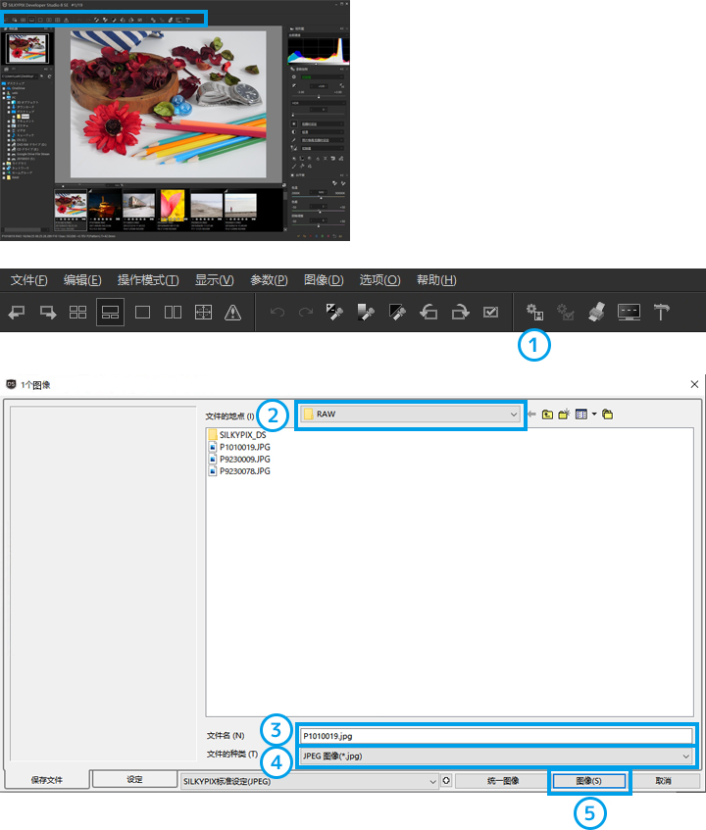
Task: Open the 参数(P) menu
Action: click(269, 280)
